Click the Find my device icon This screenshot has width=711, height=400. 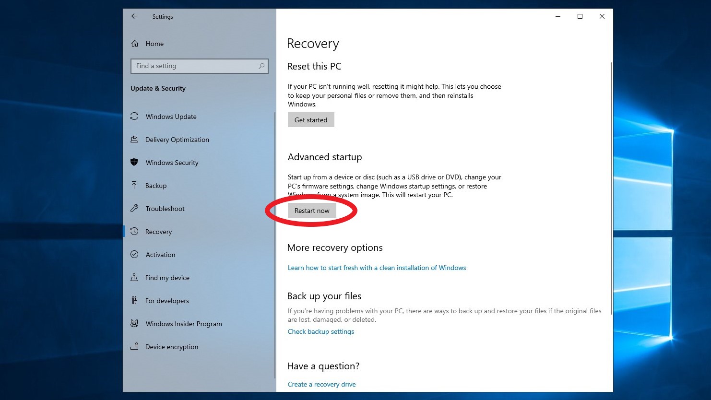click(x=134, y=278)
